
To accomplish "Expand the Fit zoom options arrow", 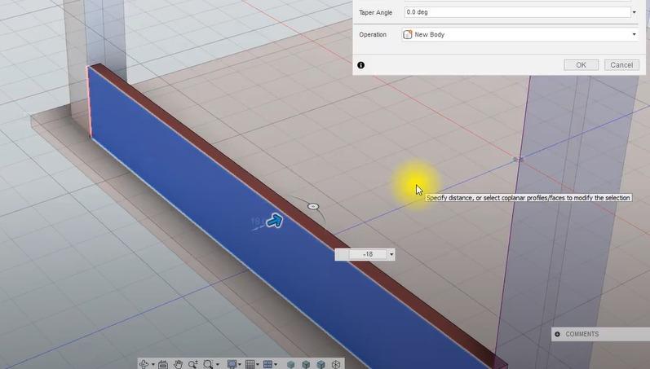I will click(218, 364).
